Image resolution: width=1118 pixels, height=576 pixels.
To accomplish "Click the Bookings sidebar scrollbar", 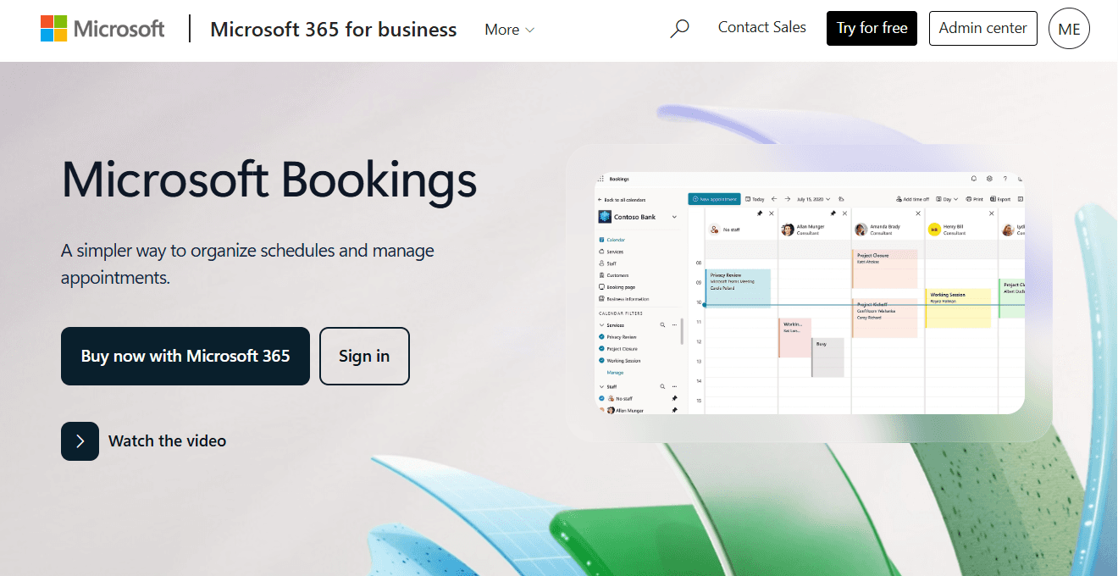I will (x=682, y=331).
